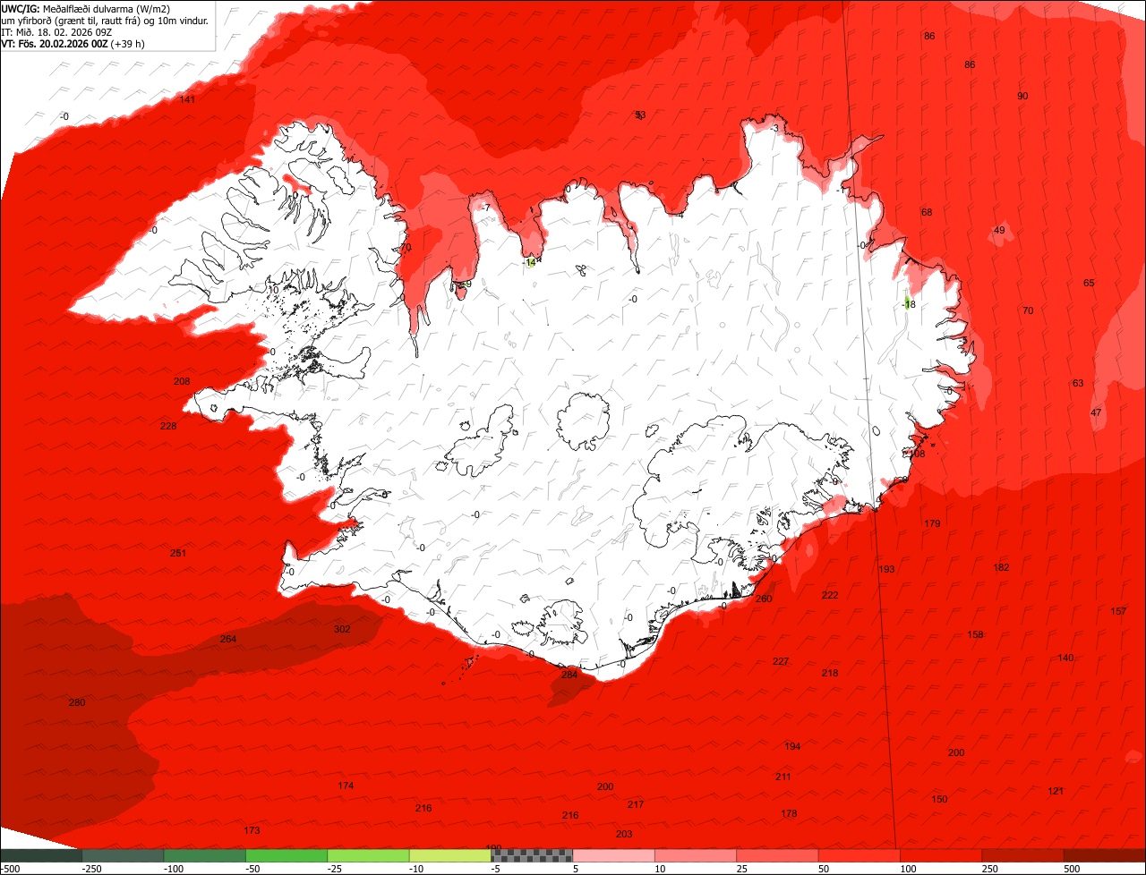The width and height of the screenshot is (1146, 875).
Task: Click the flux value 194
Action: point(792,746)
